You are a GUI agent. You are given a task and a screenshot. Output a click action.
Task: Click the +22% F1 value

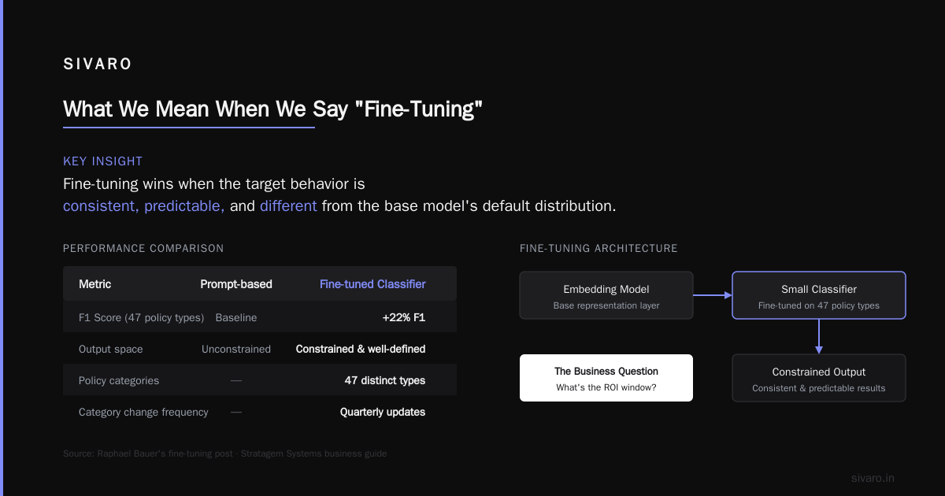[x=404, y=317]
